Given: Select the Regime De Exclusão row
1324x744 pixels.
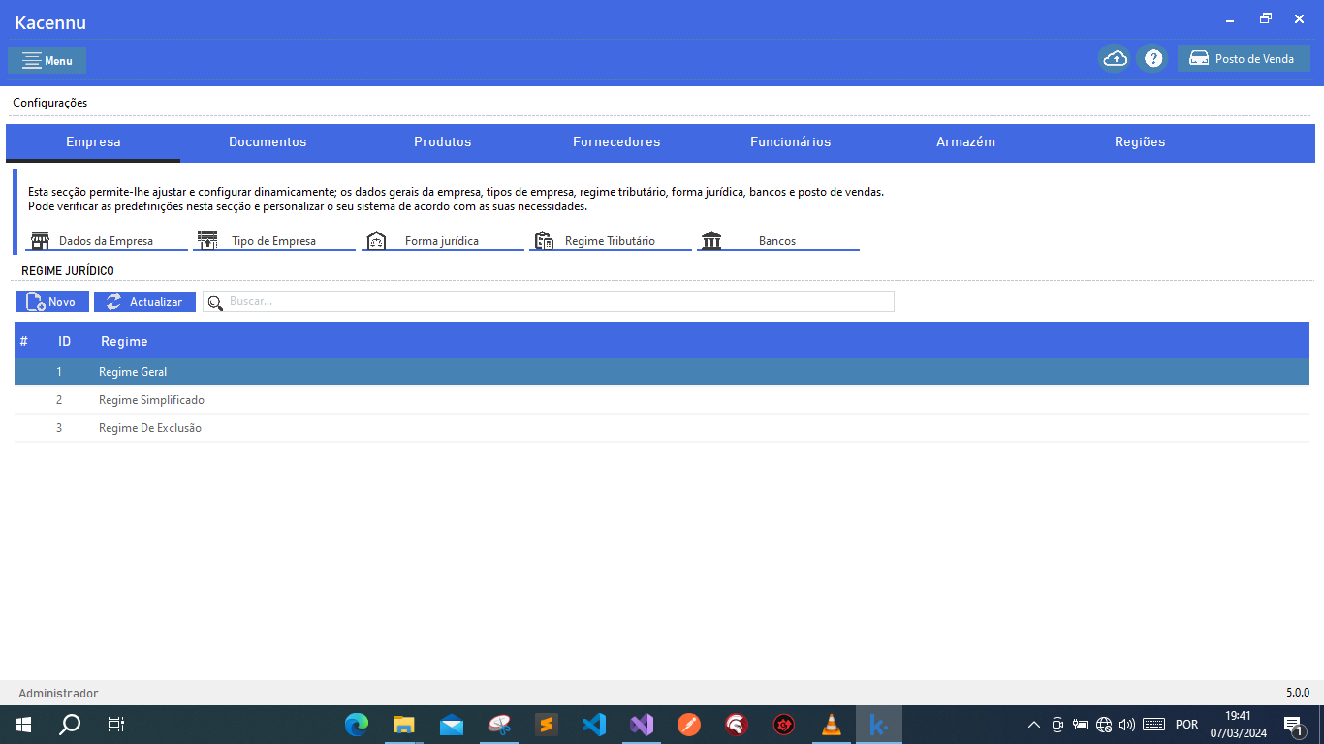Looking at the screenshot, I should [x=662, y=428].
